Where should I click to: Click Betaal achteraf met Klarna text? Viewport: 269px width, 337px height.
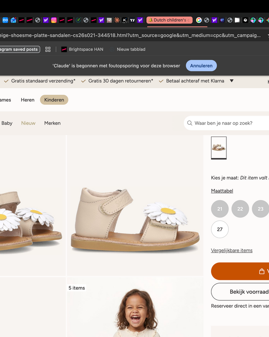click(195, 81)
